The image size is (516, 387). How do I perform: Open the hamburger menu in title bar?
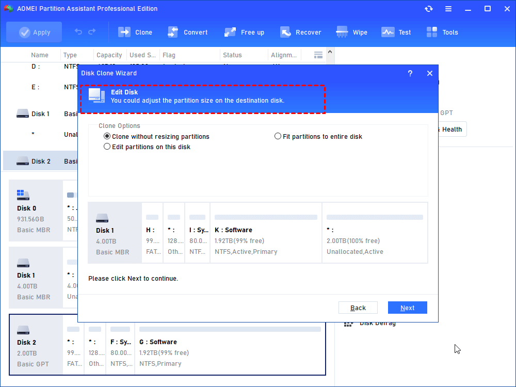(448, 9)
